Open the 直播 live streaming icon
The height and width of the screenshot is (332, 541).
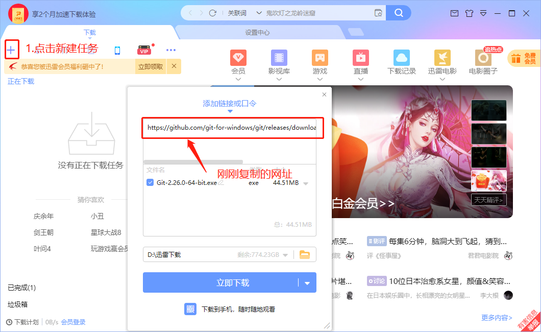[360, 57]
